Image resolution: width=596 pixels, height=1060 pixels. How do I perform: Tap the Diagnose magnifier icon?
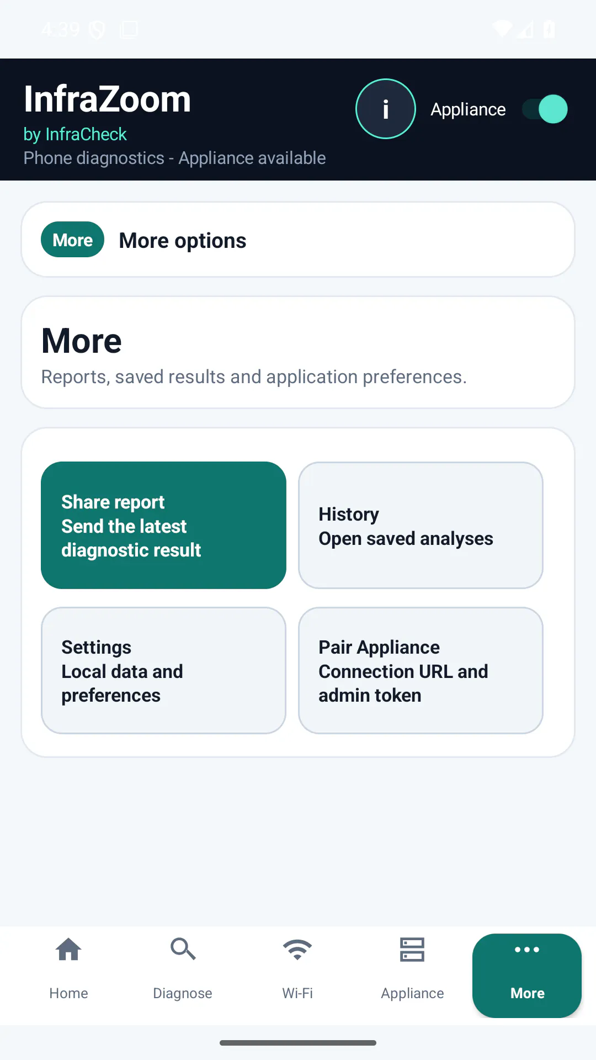(183, 950)
